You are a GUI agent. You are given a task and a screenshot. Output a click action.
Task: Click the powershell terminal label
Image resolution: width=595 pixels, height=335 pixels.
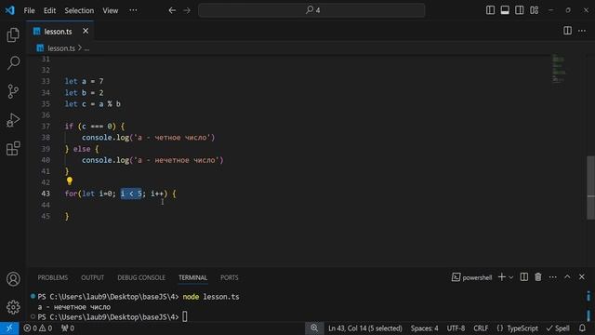click(x=471, y=277)
